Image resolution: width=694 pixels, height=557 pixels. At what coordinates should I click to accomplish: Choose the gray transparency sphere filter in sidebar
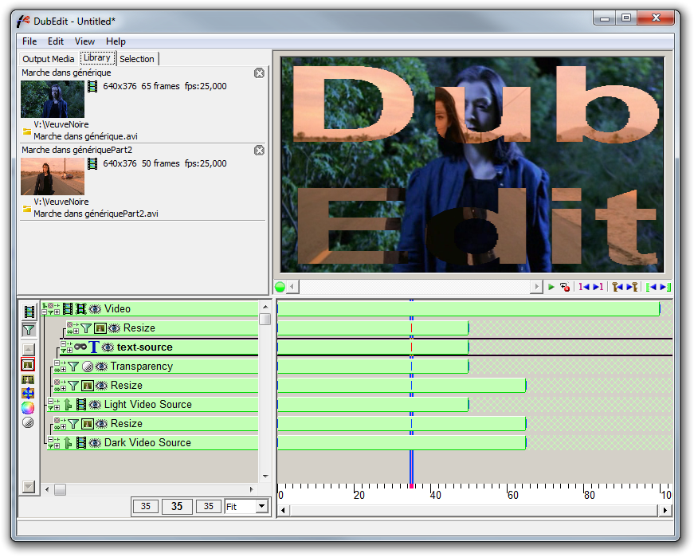[x=28, y=422]
